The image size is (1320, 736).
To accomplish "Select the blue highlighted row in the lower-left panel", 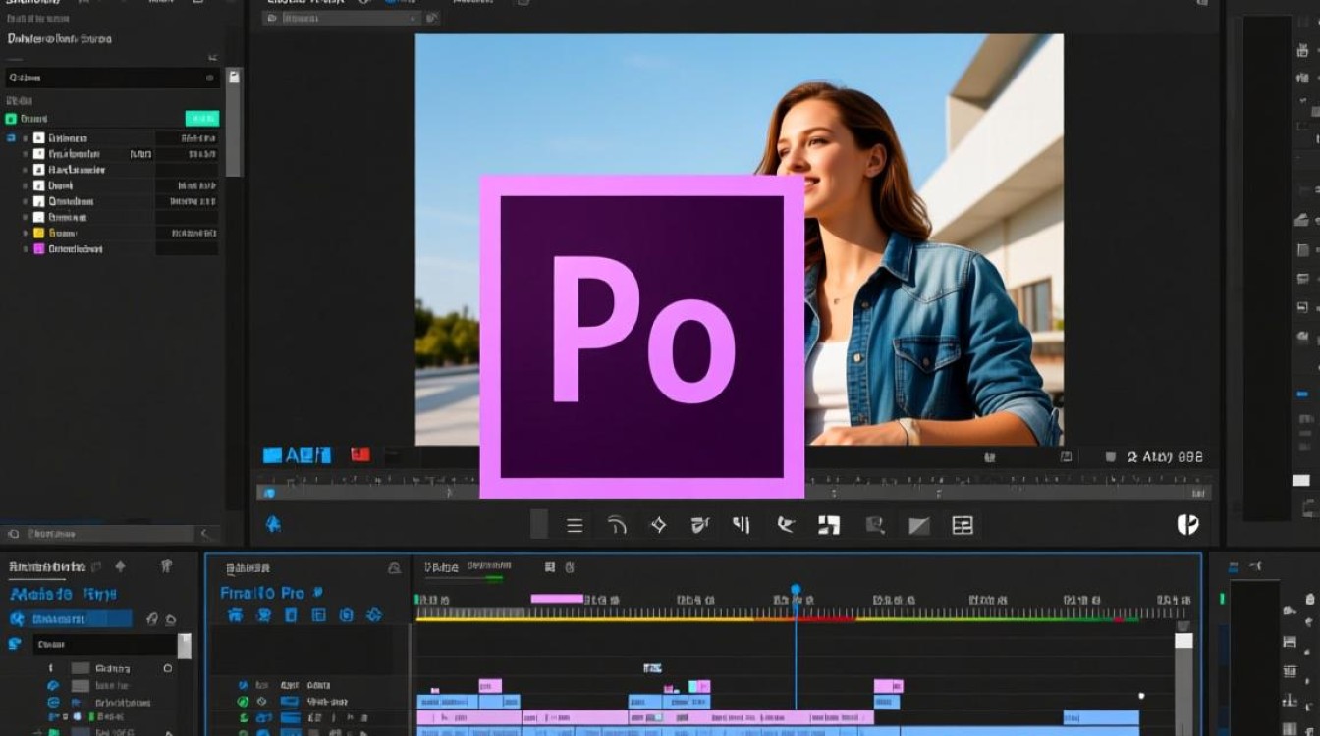I will tap(70, 619).
